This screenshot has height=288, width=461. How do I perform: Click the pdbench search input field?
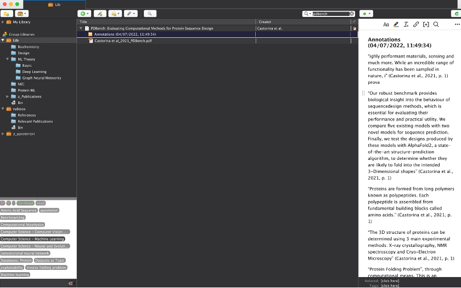(330, 14)
